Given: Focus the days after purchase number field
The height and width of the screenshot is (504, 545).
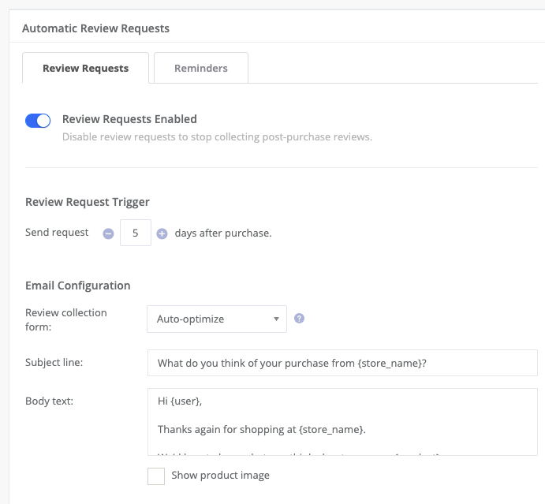Looking at the screenshot, I should click(x=136, y=233).
